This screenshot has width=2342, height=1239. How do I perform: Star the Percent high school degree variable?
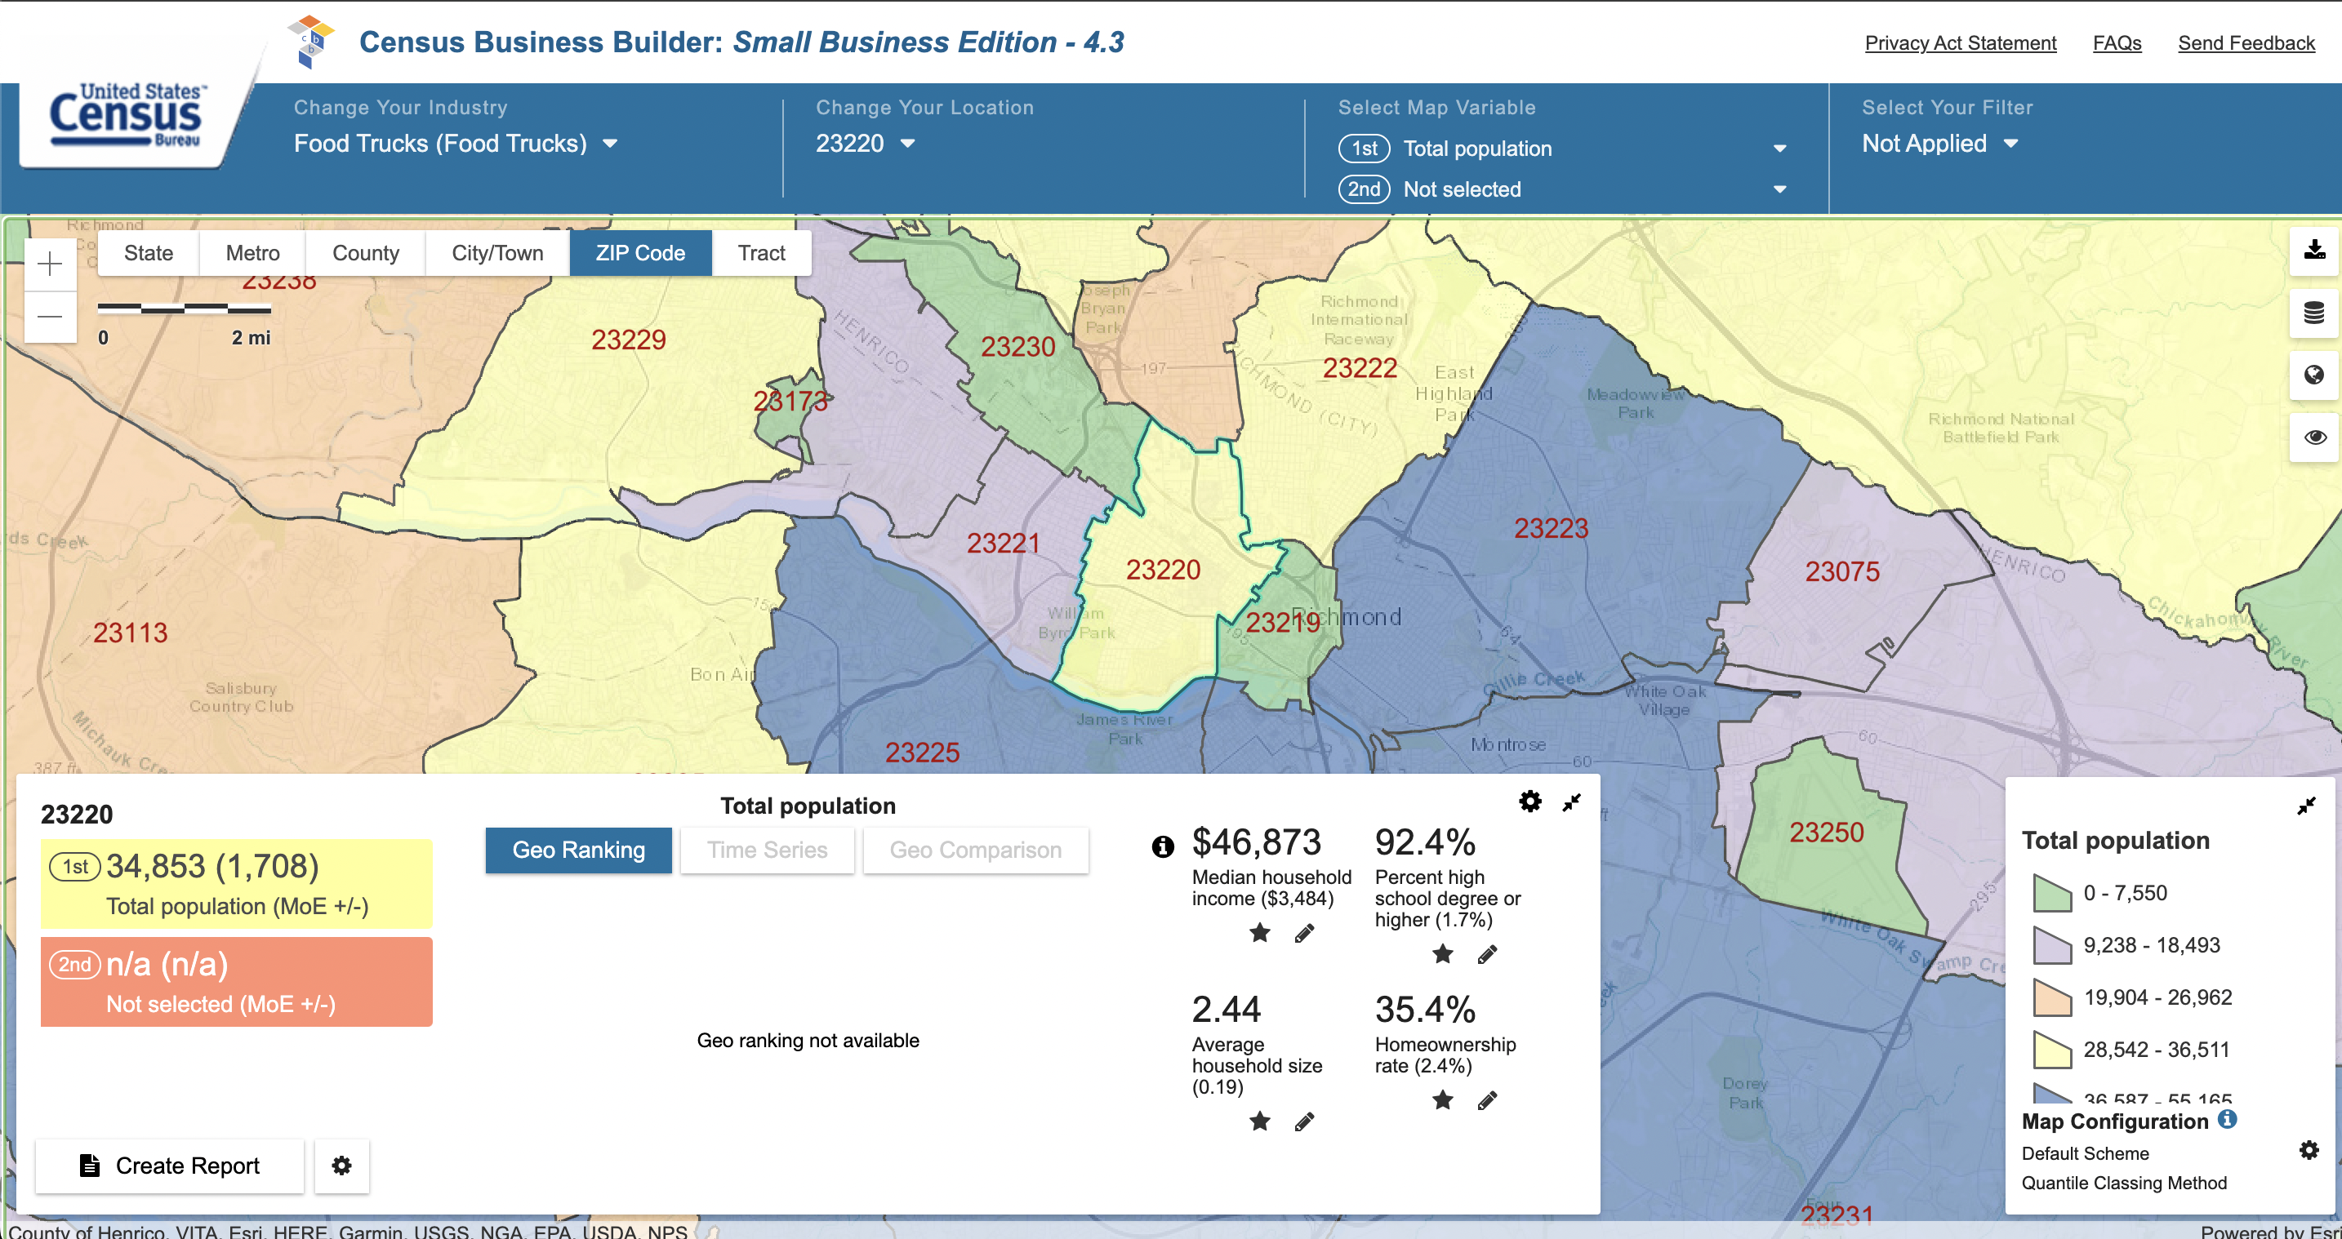[x=1443, y=953]
